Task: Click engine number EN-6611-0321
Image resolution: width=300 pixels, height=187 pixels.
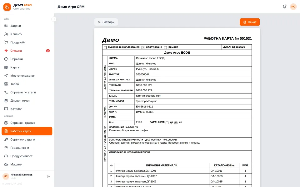Action: [144, 107]
